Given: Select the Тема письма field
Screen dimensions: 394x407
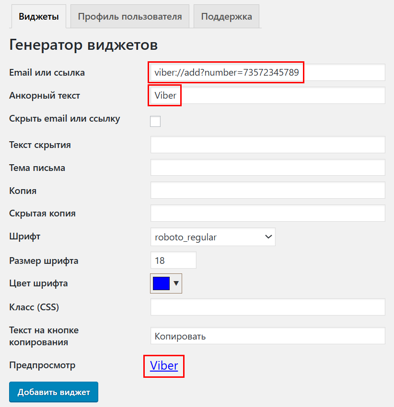Looking at the screenshot, I should click(x=267, y=167).
